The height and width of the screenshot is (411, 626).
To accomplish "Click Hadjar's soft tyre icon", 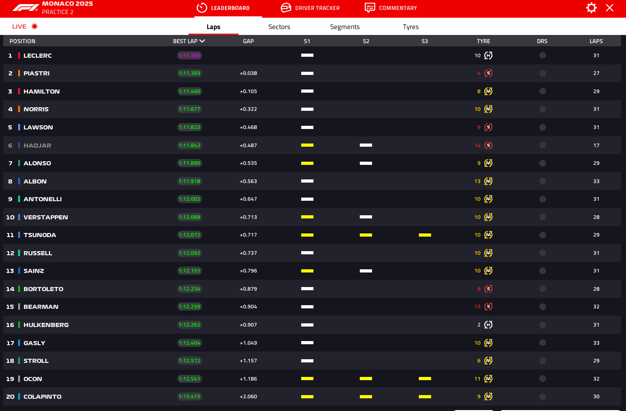I will [x=488, y=145].
